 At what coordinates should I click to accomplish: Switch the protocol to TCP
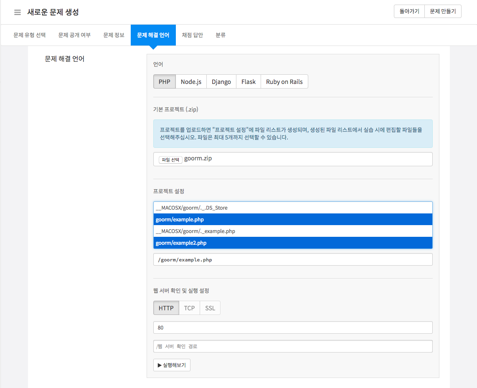point(189,308)
